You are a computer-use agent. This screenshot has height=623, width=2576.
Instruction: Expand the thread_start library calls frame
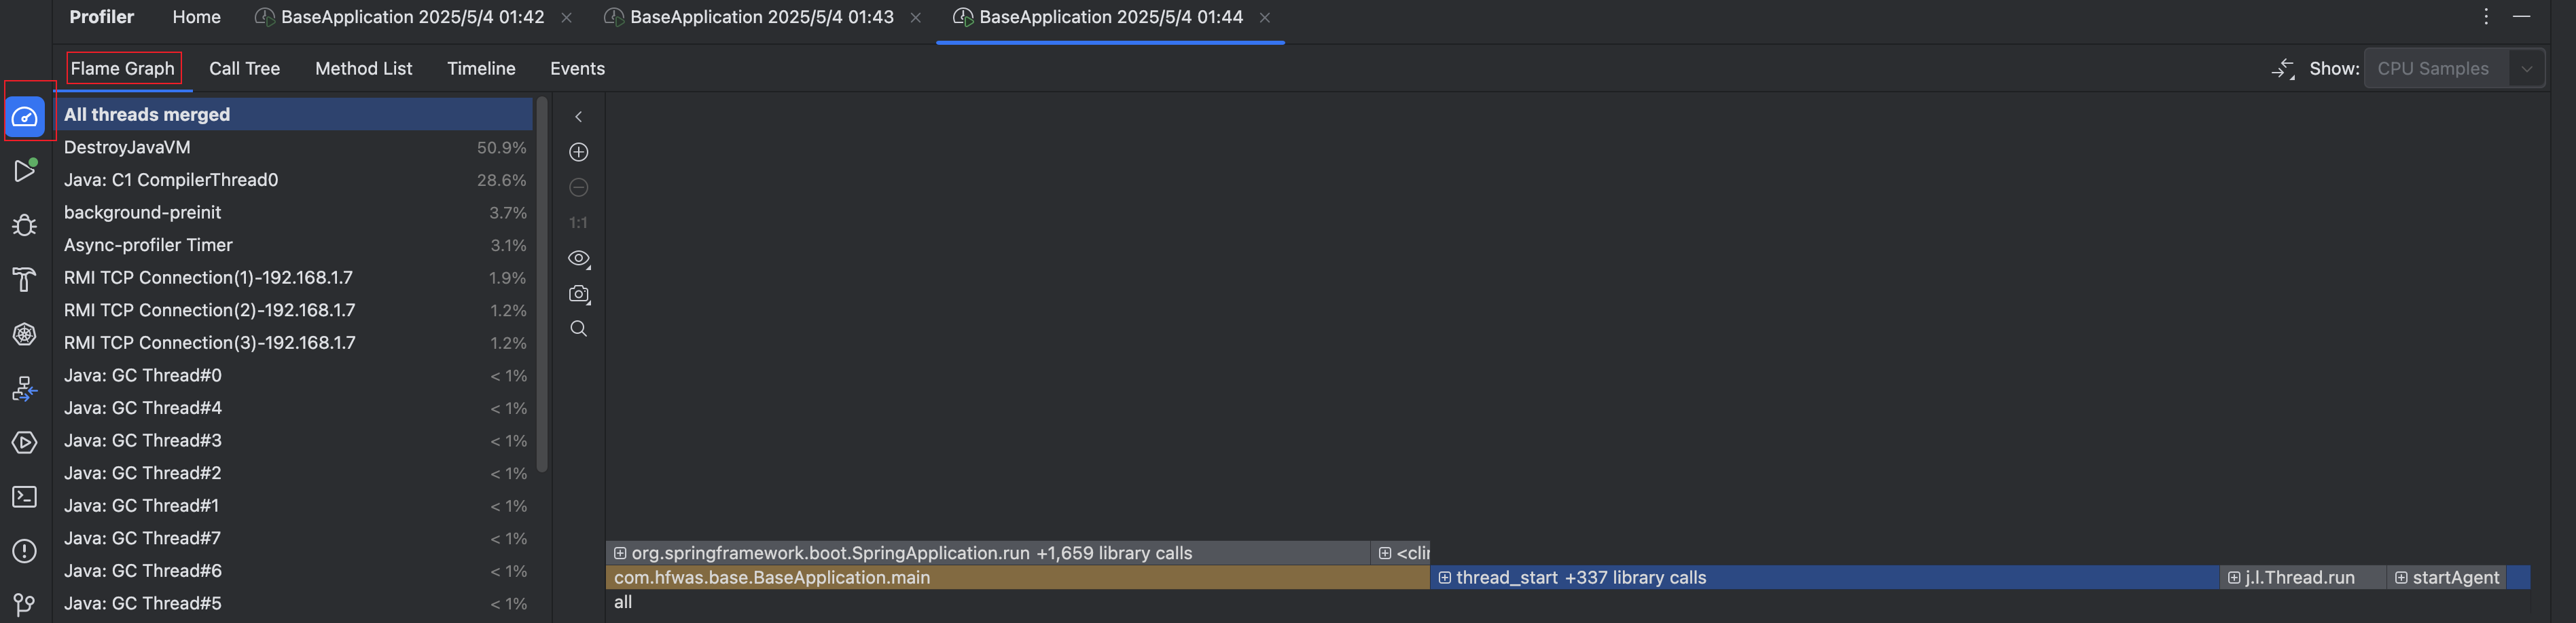click(x=1445, y=578)
